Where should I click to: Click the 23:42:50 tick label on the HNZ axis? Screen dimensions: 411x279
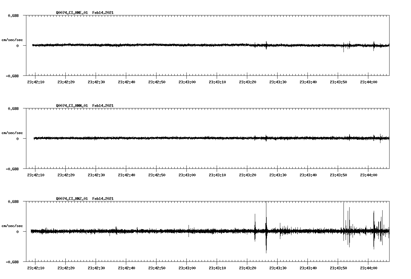(x=157, y=268)
